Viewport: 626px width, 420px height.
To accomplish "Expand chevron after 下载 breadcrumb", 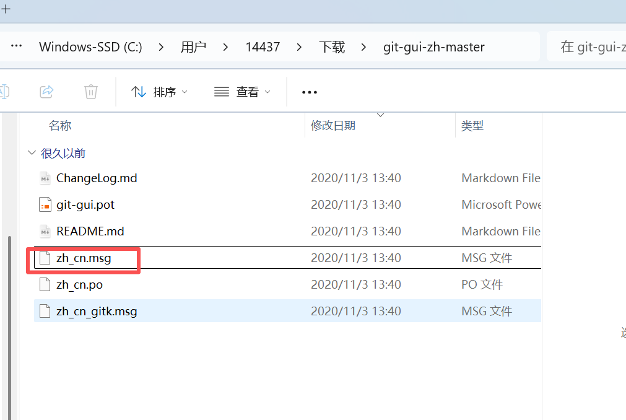I will [x=363, y=47].
